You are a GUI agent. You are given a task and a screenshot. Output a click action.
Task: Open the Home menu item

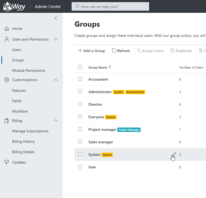[x=17, y=29]
